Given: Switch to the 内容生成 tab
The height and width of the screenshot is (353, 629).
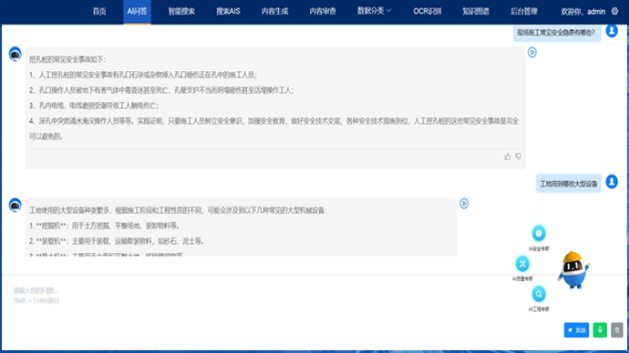Looking at the screenshot, I should [x=274, y=12].
